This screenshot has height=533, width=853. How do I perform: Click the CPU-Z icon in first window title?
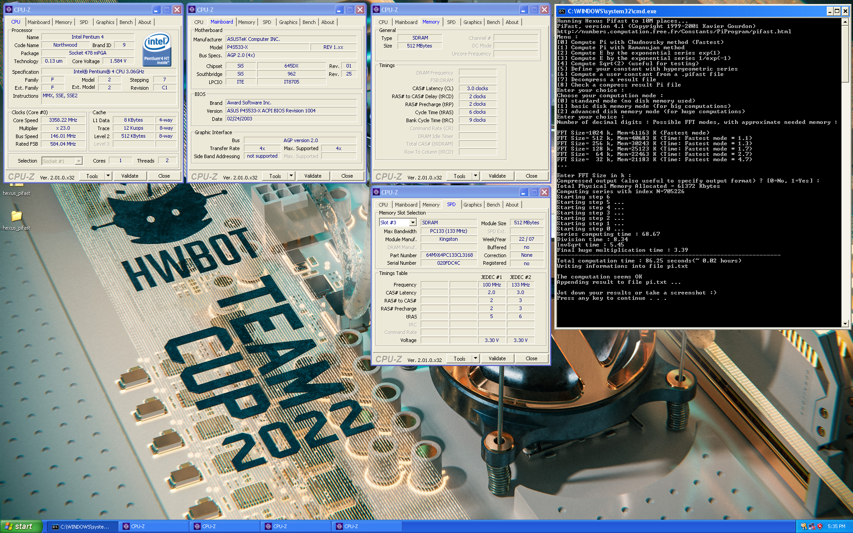[x=9, y=9]
